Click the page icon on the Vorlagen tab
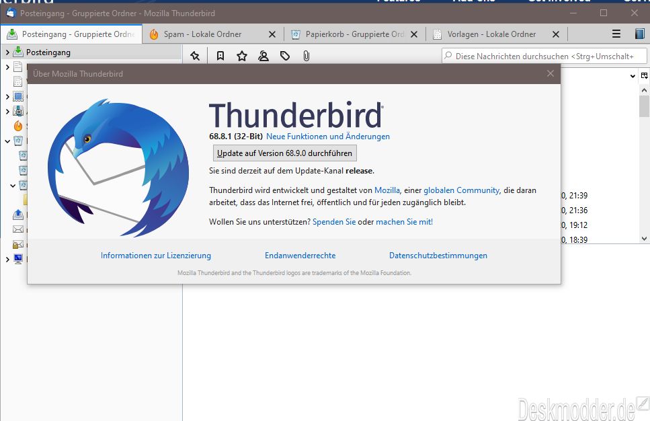 click(x=437, y=34)
